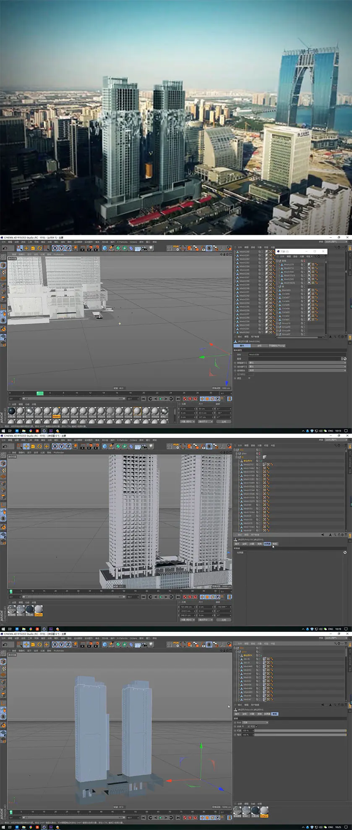The height and width of the screenshot is (830, 352).
Task: Click Chrome icon on 10:13 taskbar
Action: pyautogui.click(x=30, y=431)
